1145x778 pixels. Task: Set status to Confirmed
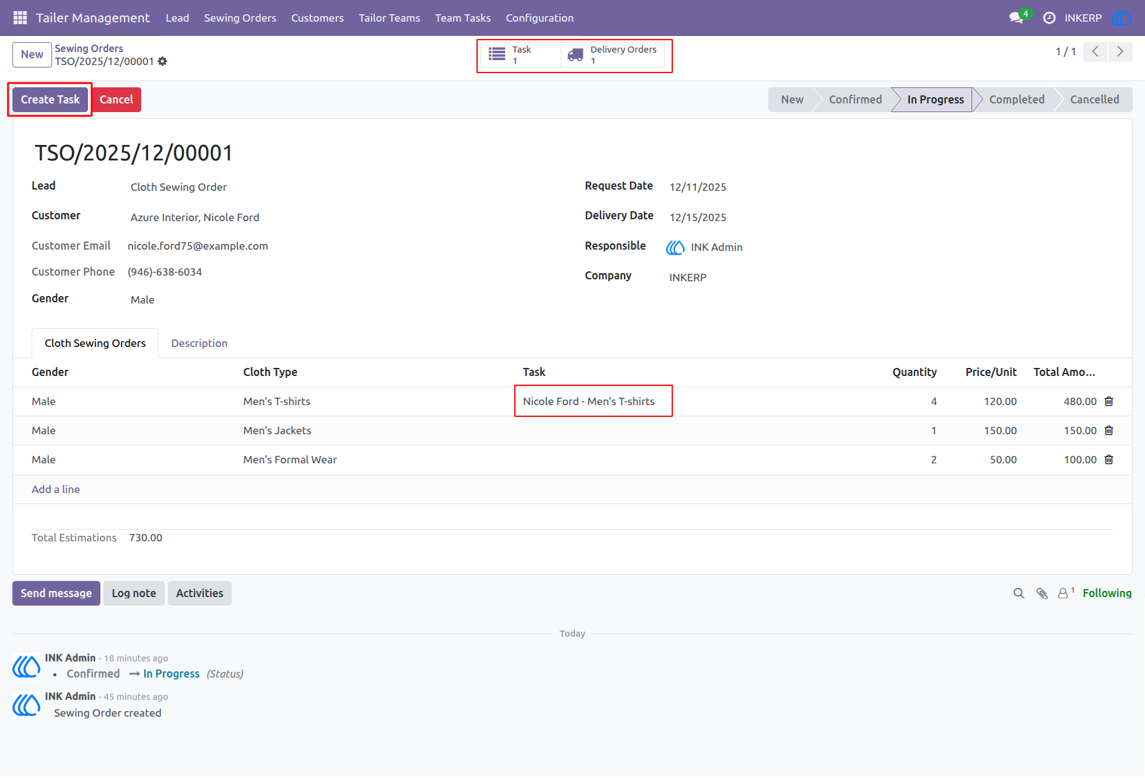coord(855,100)
